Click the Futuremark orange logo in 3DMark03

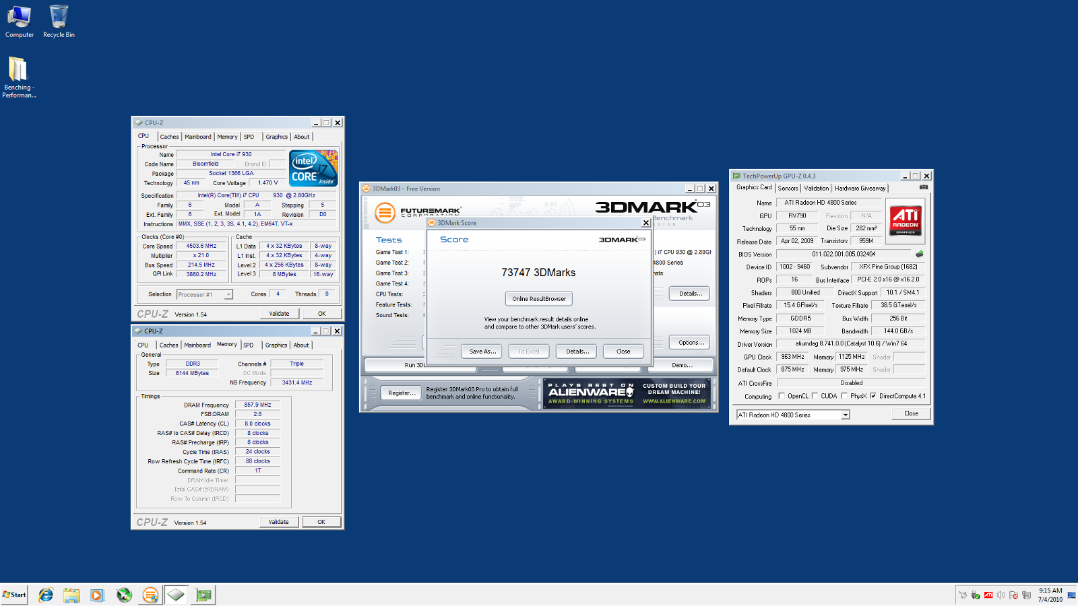pos(385,213)
